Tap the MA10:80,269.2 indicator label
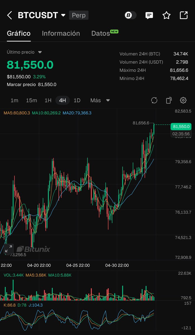 [x=46, y=113]
